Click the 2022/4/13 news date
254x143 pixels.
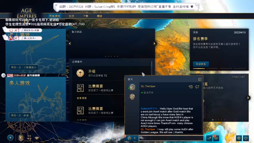240,32
